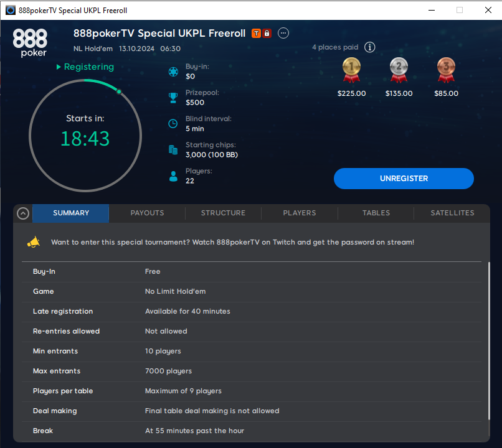Image resolution: width=502 pixels, height=448 pixels.
Task: Click the 888poker logo
Action: pos(30,43)
